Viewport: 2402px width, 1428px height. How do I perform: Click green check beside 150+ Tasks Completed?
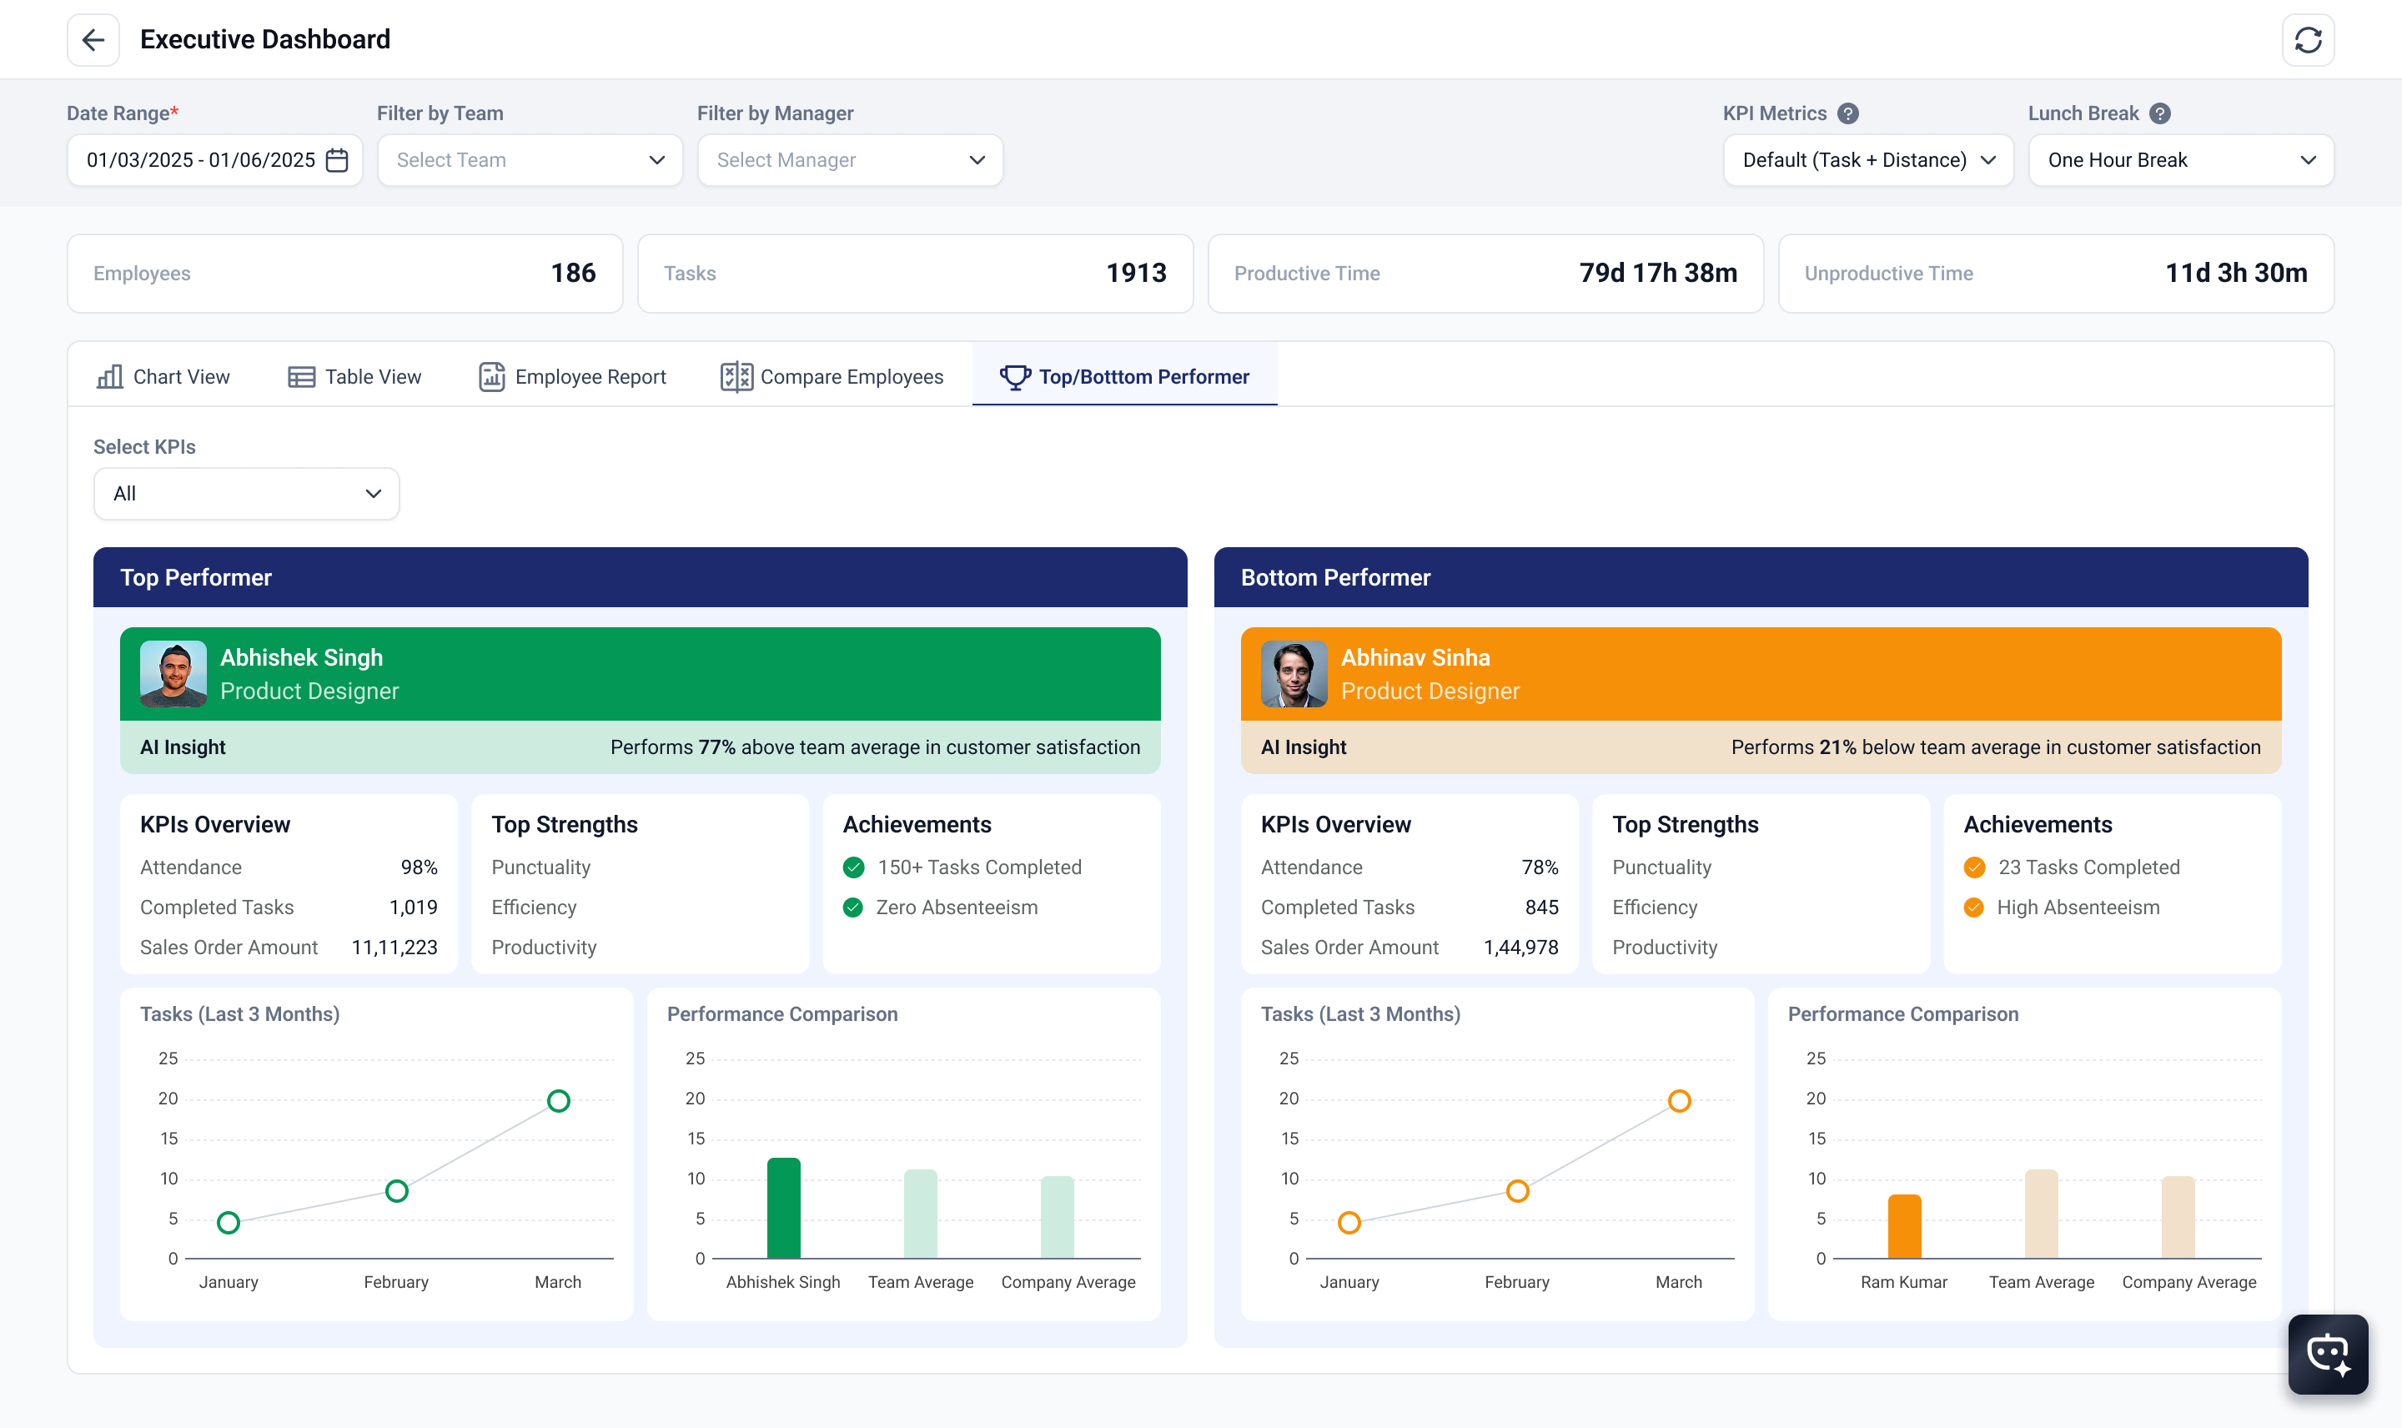pyautogui.click(x=853, y=867)
